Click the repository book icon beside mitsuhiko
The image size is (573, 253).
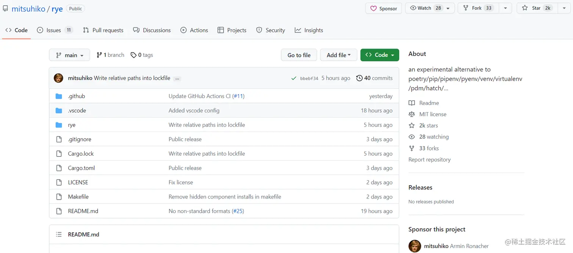coord(5,8)
